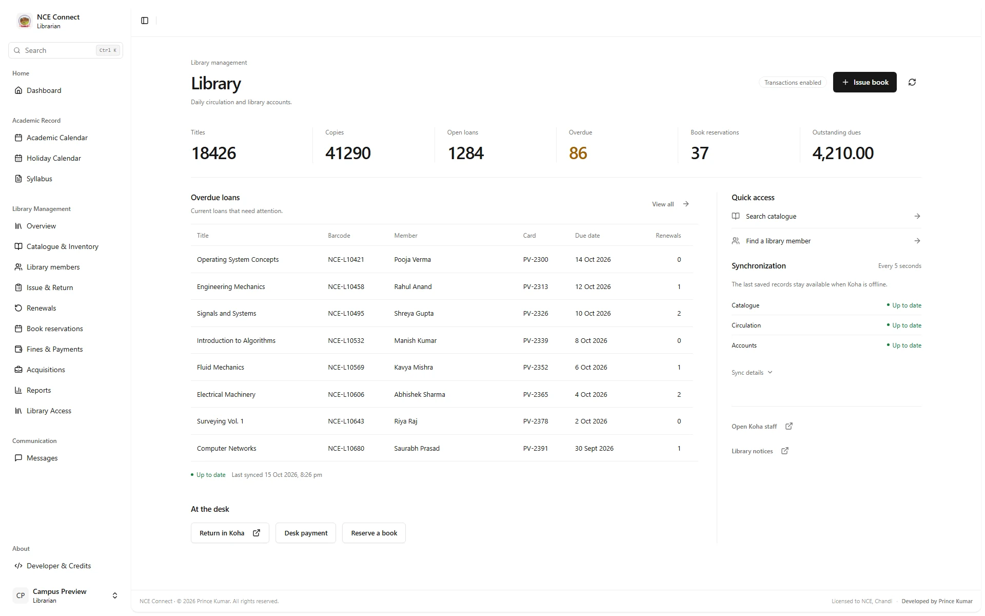Viewport: 985px width, 616px height.
Task: Click the Issue book button
Action: 864,82
